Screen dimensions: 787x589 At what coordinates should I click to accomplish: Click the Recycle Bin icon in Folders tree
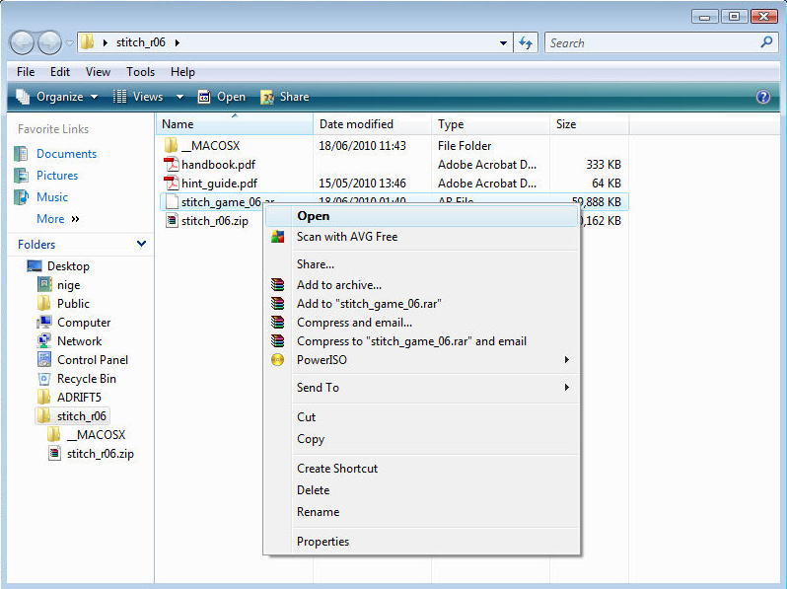tap(44, 379)
